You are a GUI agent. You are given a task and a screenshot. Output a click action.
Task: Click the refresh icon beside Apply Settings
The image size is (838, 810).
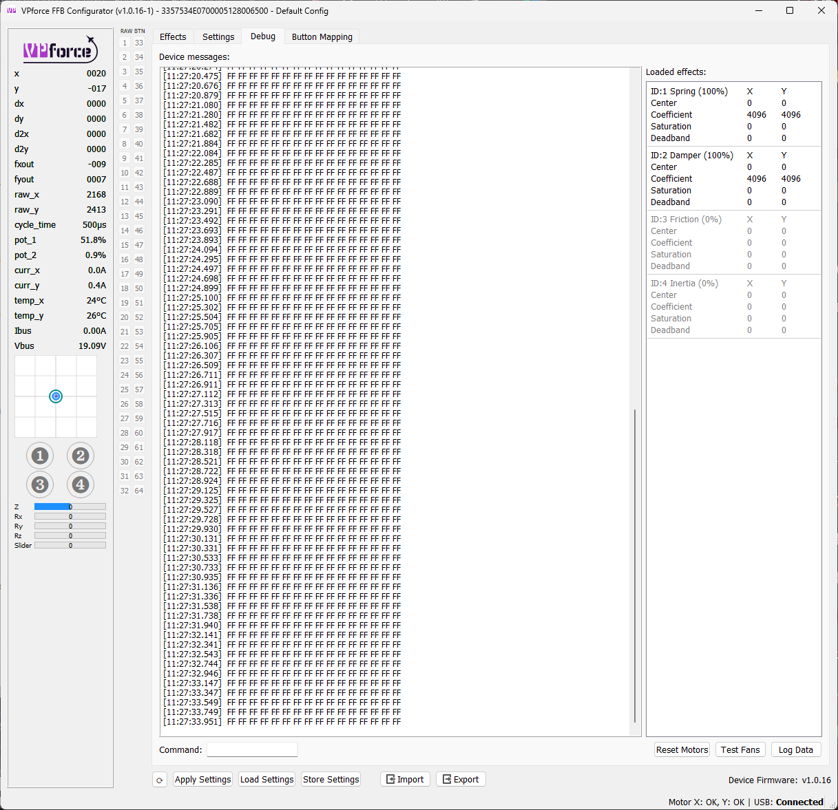tap(160, 780)
